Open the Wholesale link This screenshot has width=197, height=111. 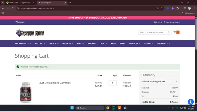pyautogui.click(x=20, y=22)
